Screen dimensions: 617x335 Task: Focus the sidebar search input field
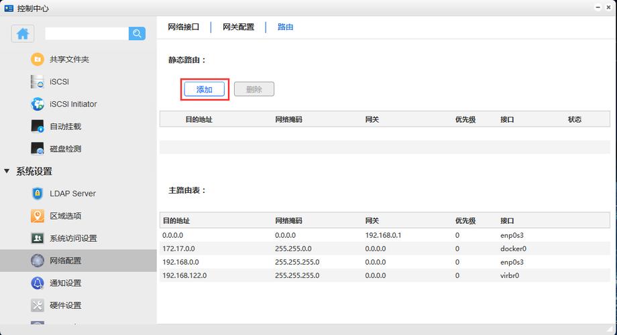(87, 33)
